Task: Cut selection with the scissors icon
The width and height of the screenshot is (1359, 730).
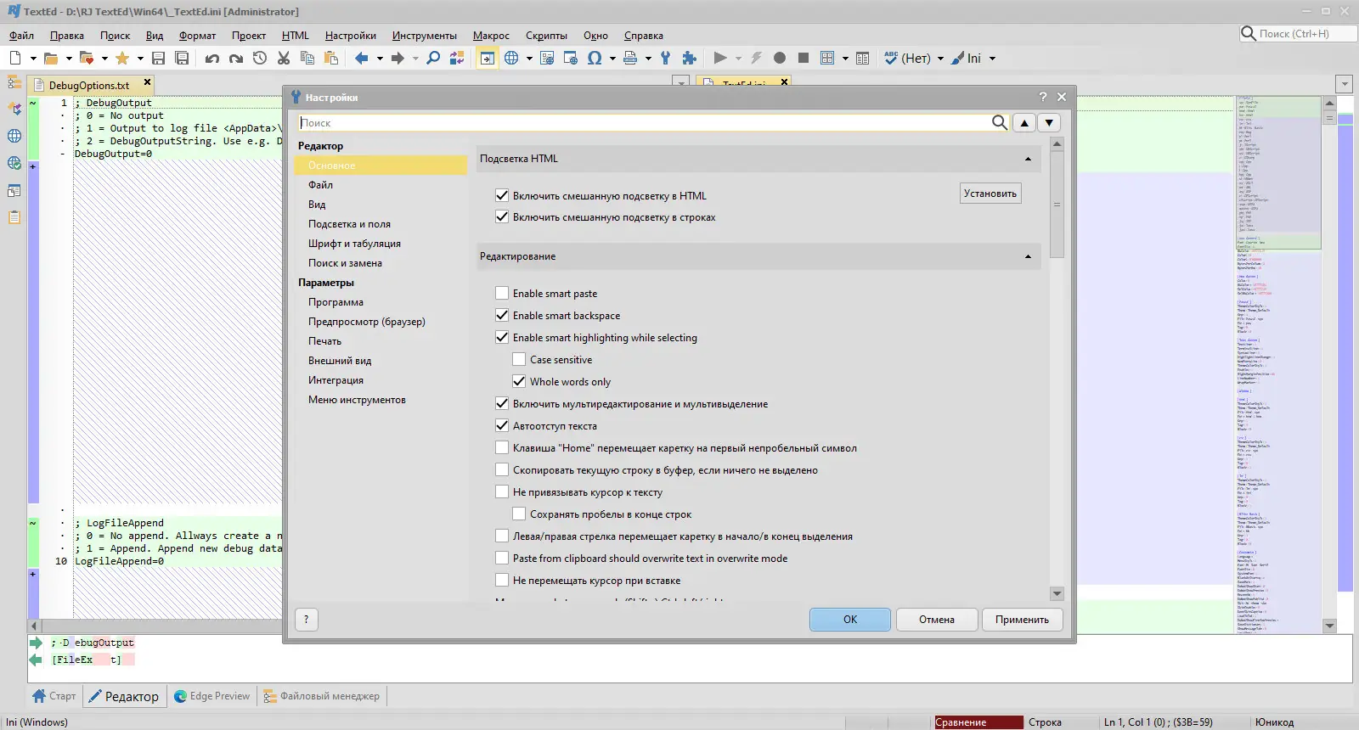Action: click(x=284, y=59)
